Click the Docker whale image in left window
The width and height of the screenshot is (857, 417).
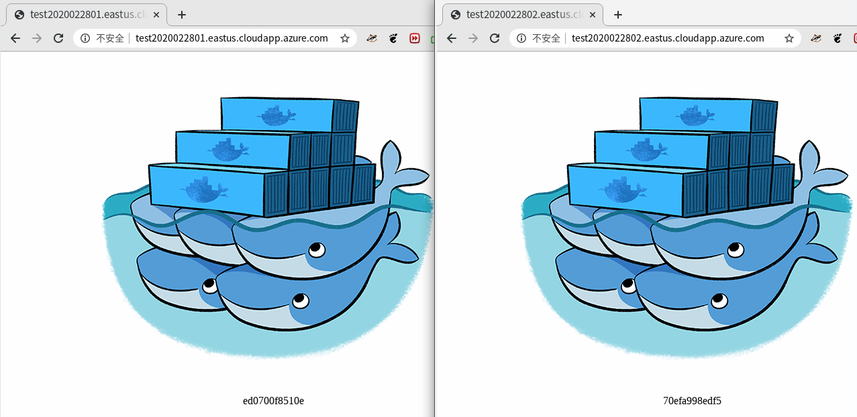[268, 227]
